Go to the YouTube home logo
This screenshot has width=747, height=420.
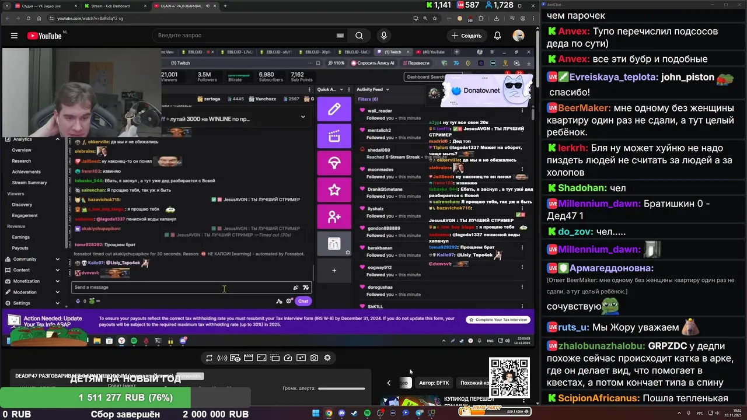[44, 36]
